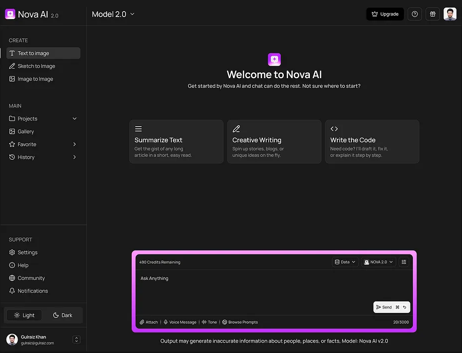Click the Data database icon
The height and width of the screenshot is (353, 462).
[337, 262]
